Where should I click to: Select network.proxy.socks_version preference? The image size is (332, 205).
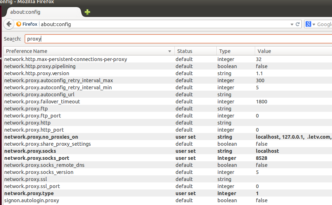point(39,172)
